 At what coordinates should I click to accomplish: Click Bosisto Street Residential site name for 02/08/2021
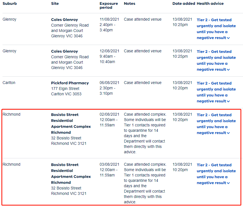(x=71, y=124)
